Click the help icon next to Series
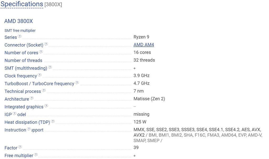Image resolution: width=269 pixels, height=159 pixels. tap(20, 36)
